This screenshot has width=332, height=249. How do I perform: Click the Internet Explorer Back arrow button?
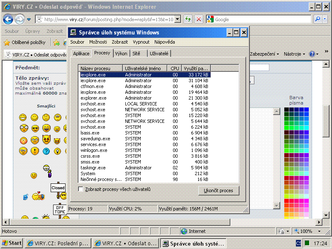[x=8, y=20]
